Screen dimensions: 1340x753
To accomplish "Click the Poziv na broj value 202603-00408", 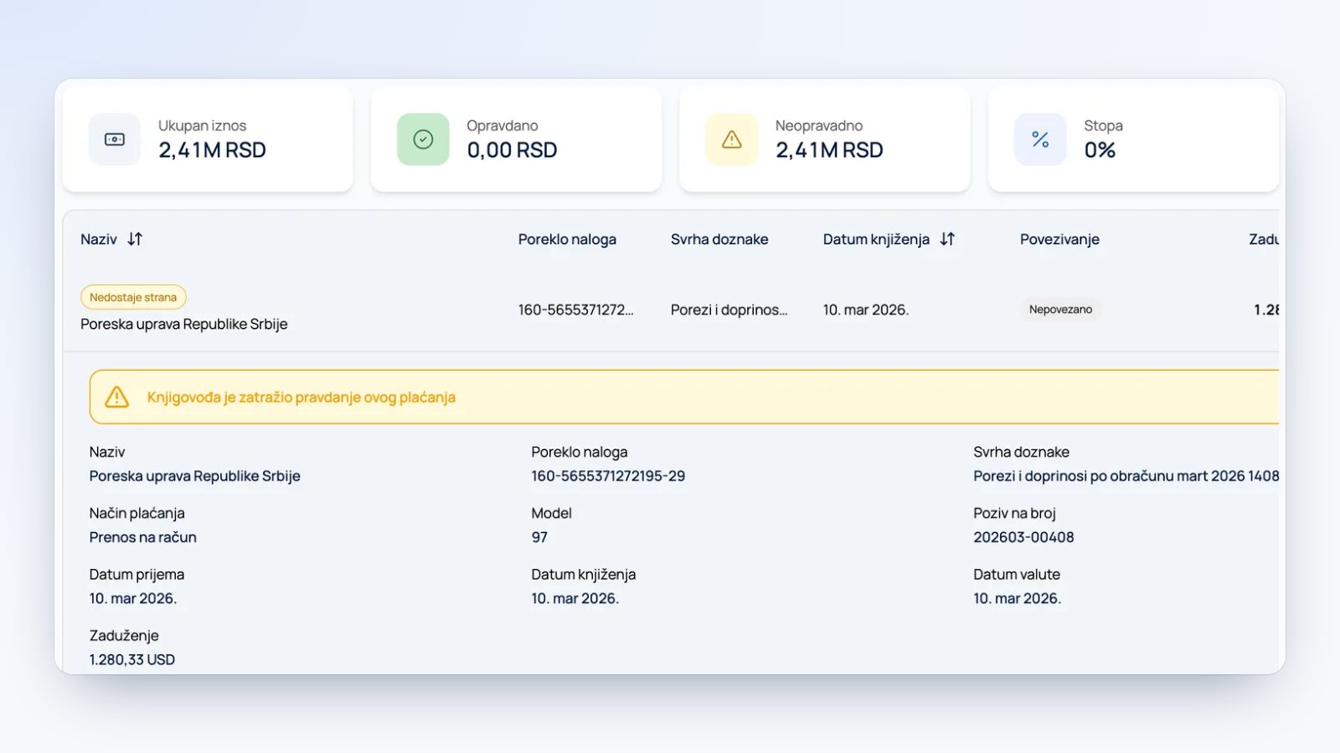I will pyautogui.click(x=1023, y=537).
